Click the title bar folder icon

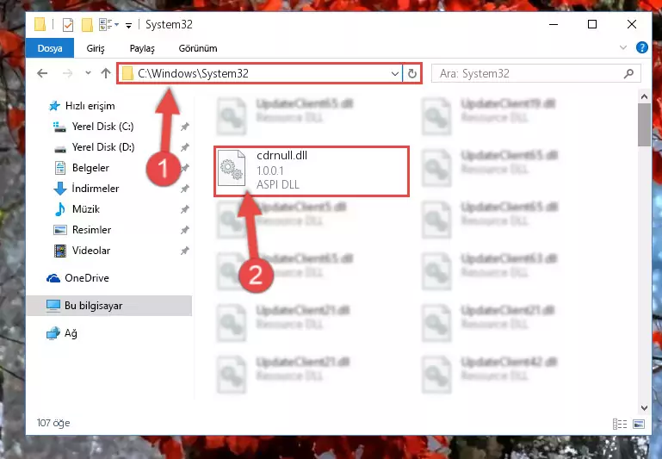click(x=40, y=24)
